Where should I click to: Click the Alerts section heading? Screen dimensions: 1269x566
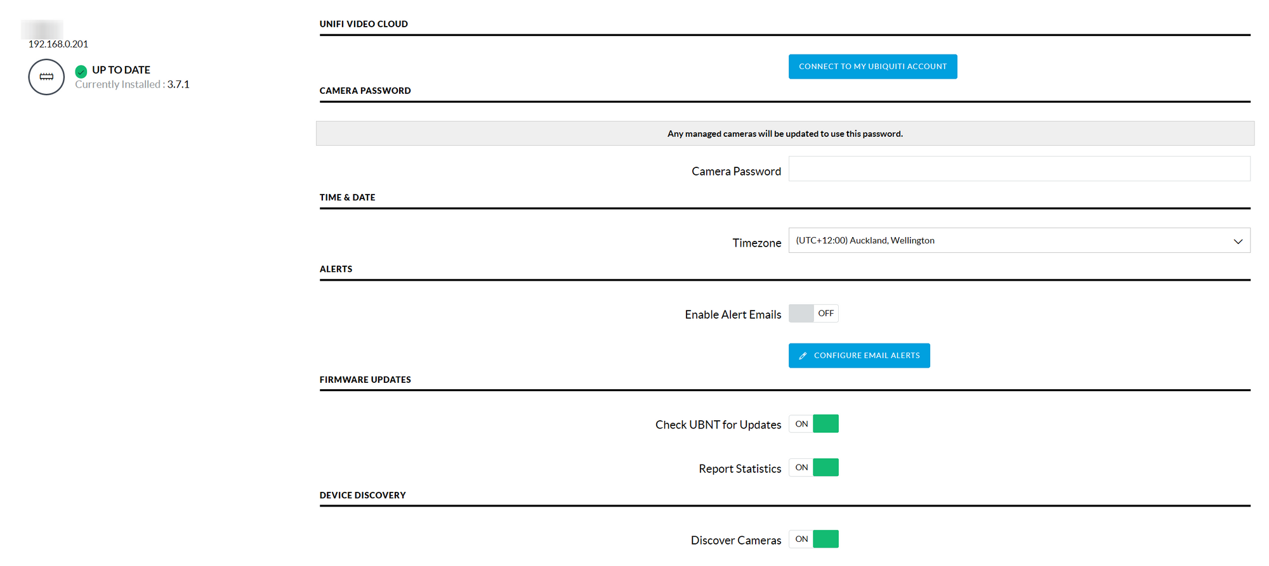[336, 269]
